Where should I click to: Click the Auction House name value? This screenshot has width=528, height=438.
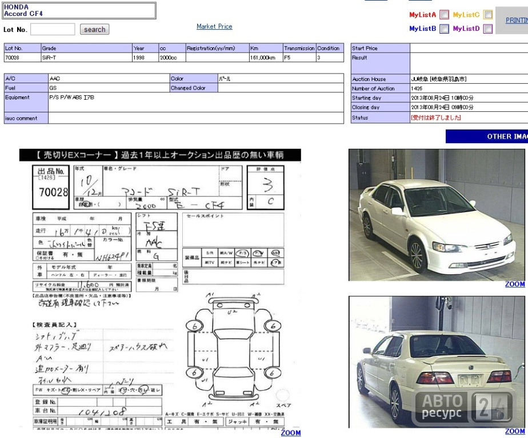(x=438, y=79)
